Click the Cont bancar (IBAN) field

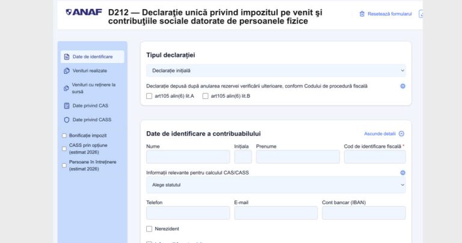[364, 213]
